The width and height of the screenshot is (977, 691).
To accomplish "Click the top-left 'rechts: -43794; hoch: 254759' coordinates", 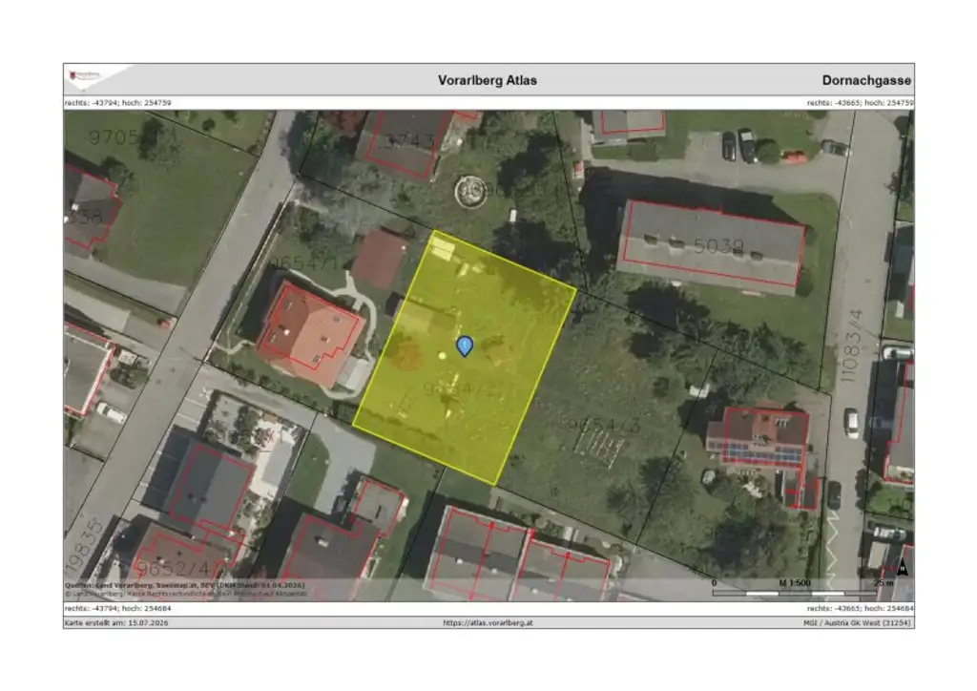I will pyautogui.click(x=117, y=103).
